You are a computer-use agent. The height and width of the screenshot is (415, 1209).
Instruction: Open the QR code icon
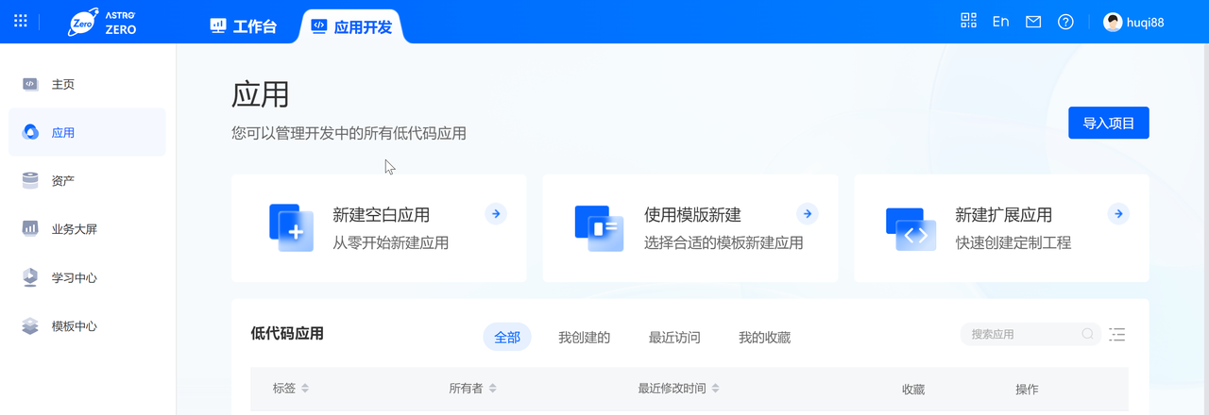click(968, 21)
